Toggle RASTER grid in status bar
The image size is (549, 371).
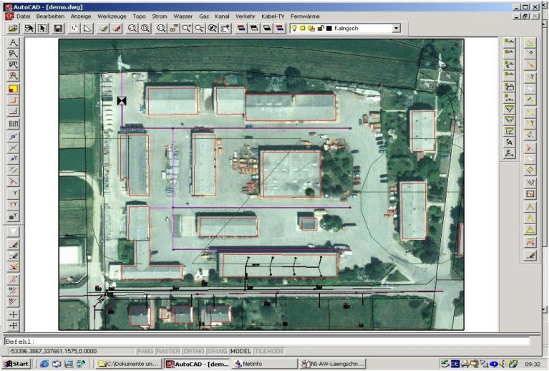(168, 351)
